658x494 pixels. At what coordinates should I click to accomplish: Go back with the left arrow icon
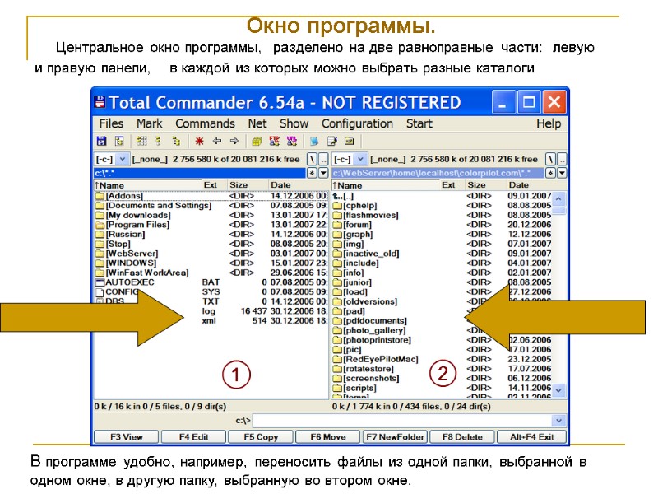216,141
